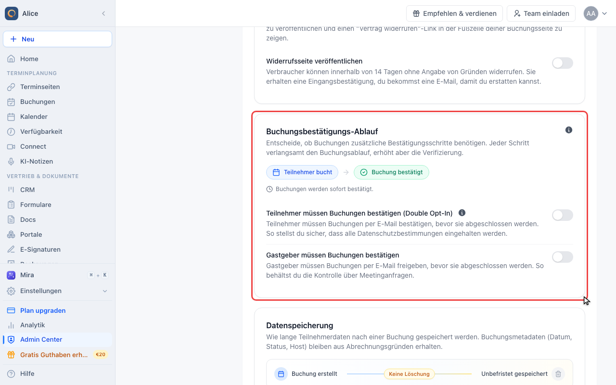Click the Buchung erstellt calendar icon
616x385 pixels.
(281, 374)
